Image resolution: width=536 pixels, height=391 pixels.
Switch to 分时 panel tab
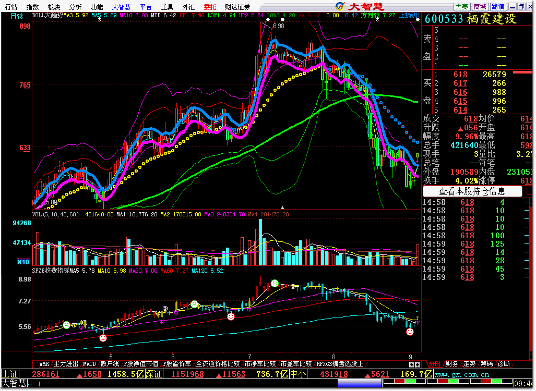pyautogui.click(x=434, y=364)
